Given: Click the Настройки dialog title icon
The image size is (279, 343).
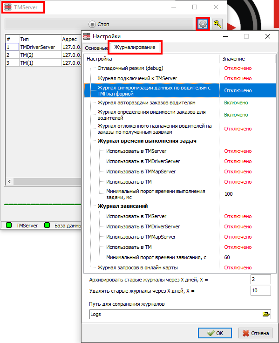Looking at the screenshot, I should point(87,36).
